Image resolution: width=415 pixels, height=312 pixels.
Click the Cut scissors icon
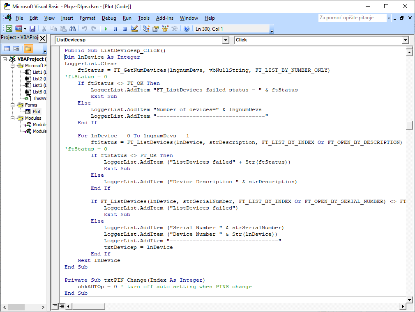[44, 29]
